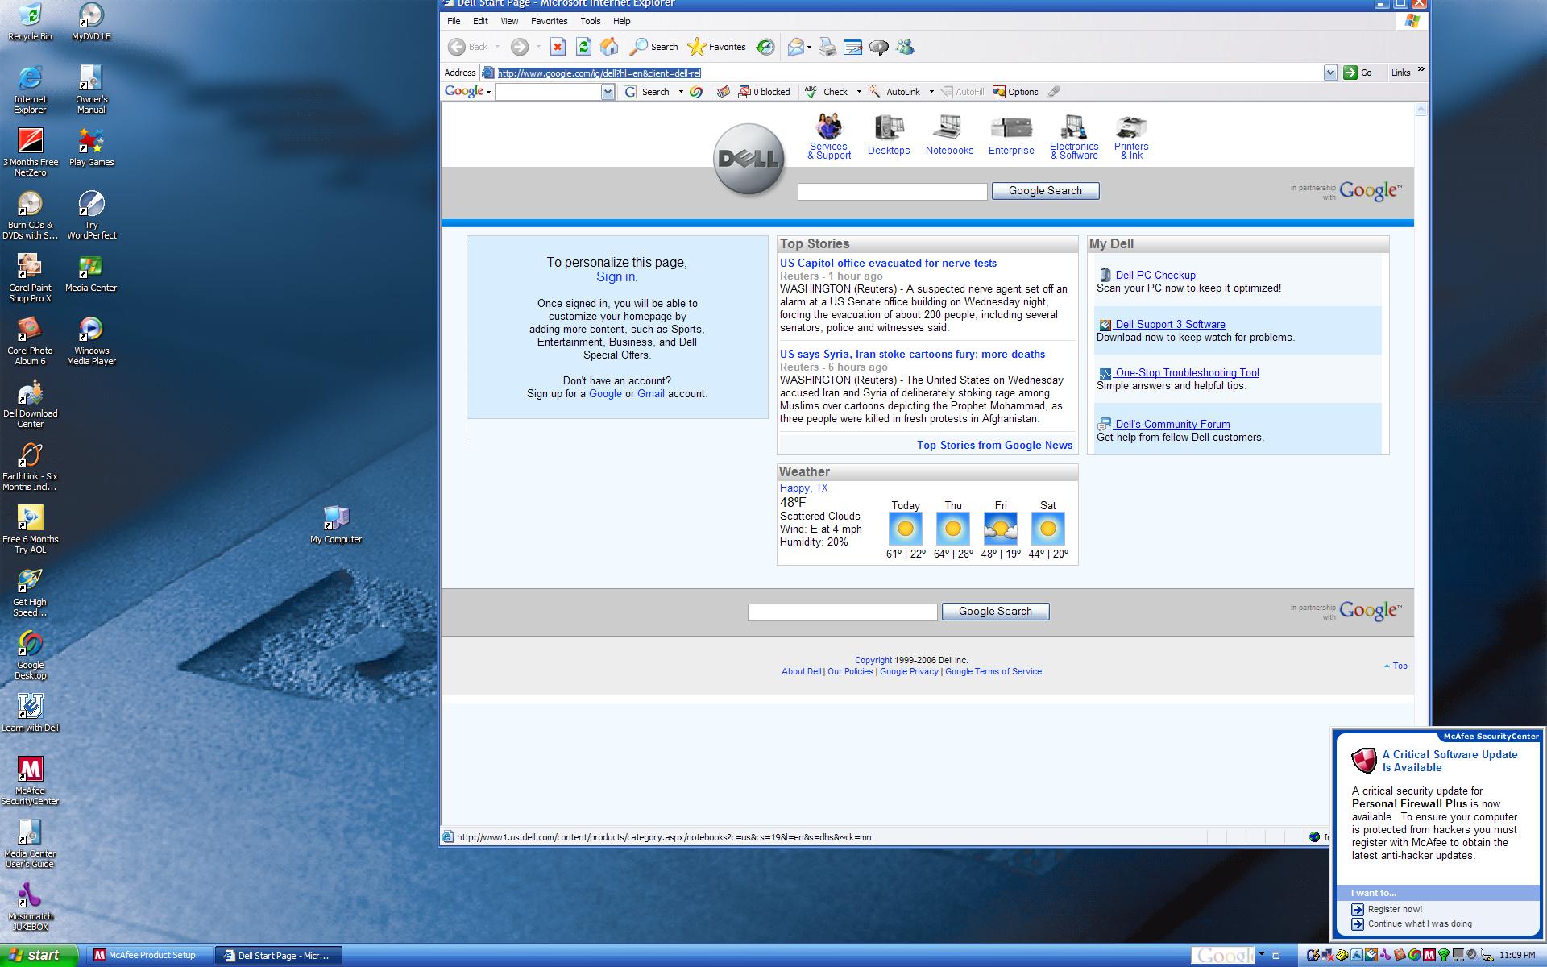The width and height of the screenshot is (1547, 967).
Task: Click the 0 blocked popup blocker button
Action: click(x=764, y=92)
